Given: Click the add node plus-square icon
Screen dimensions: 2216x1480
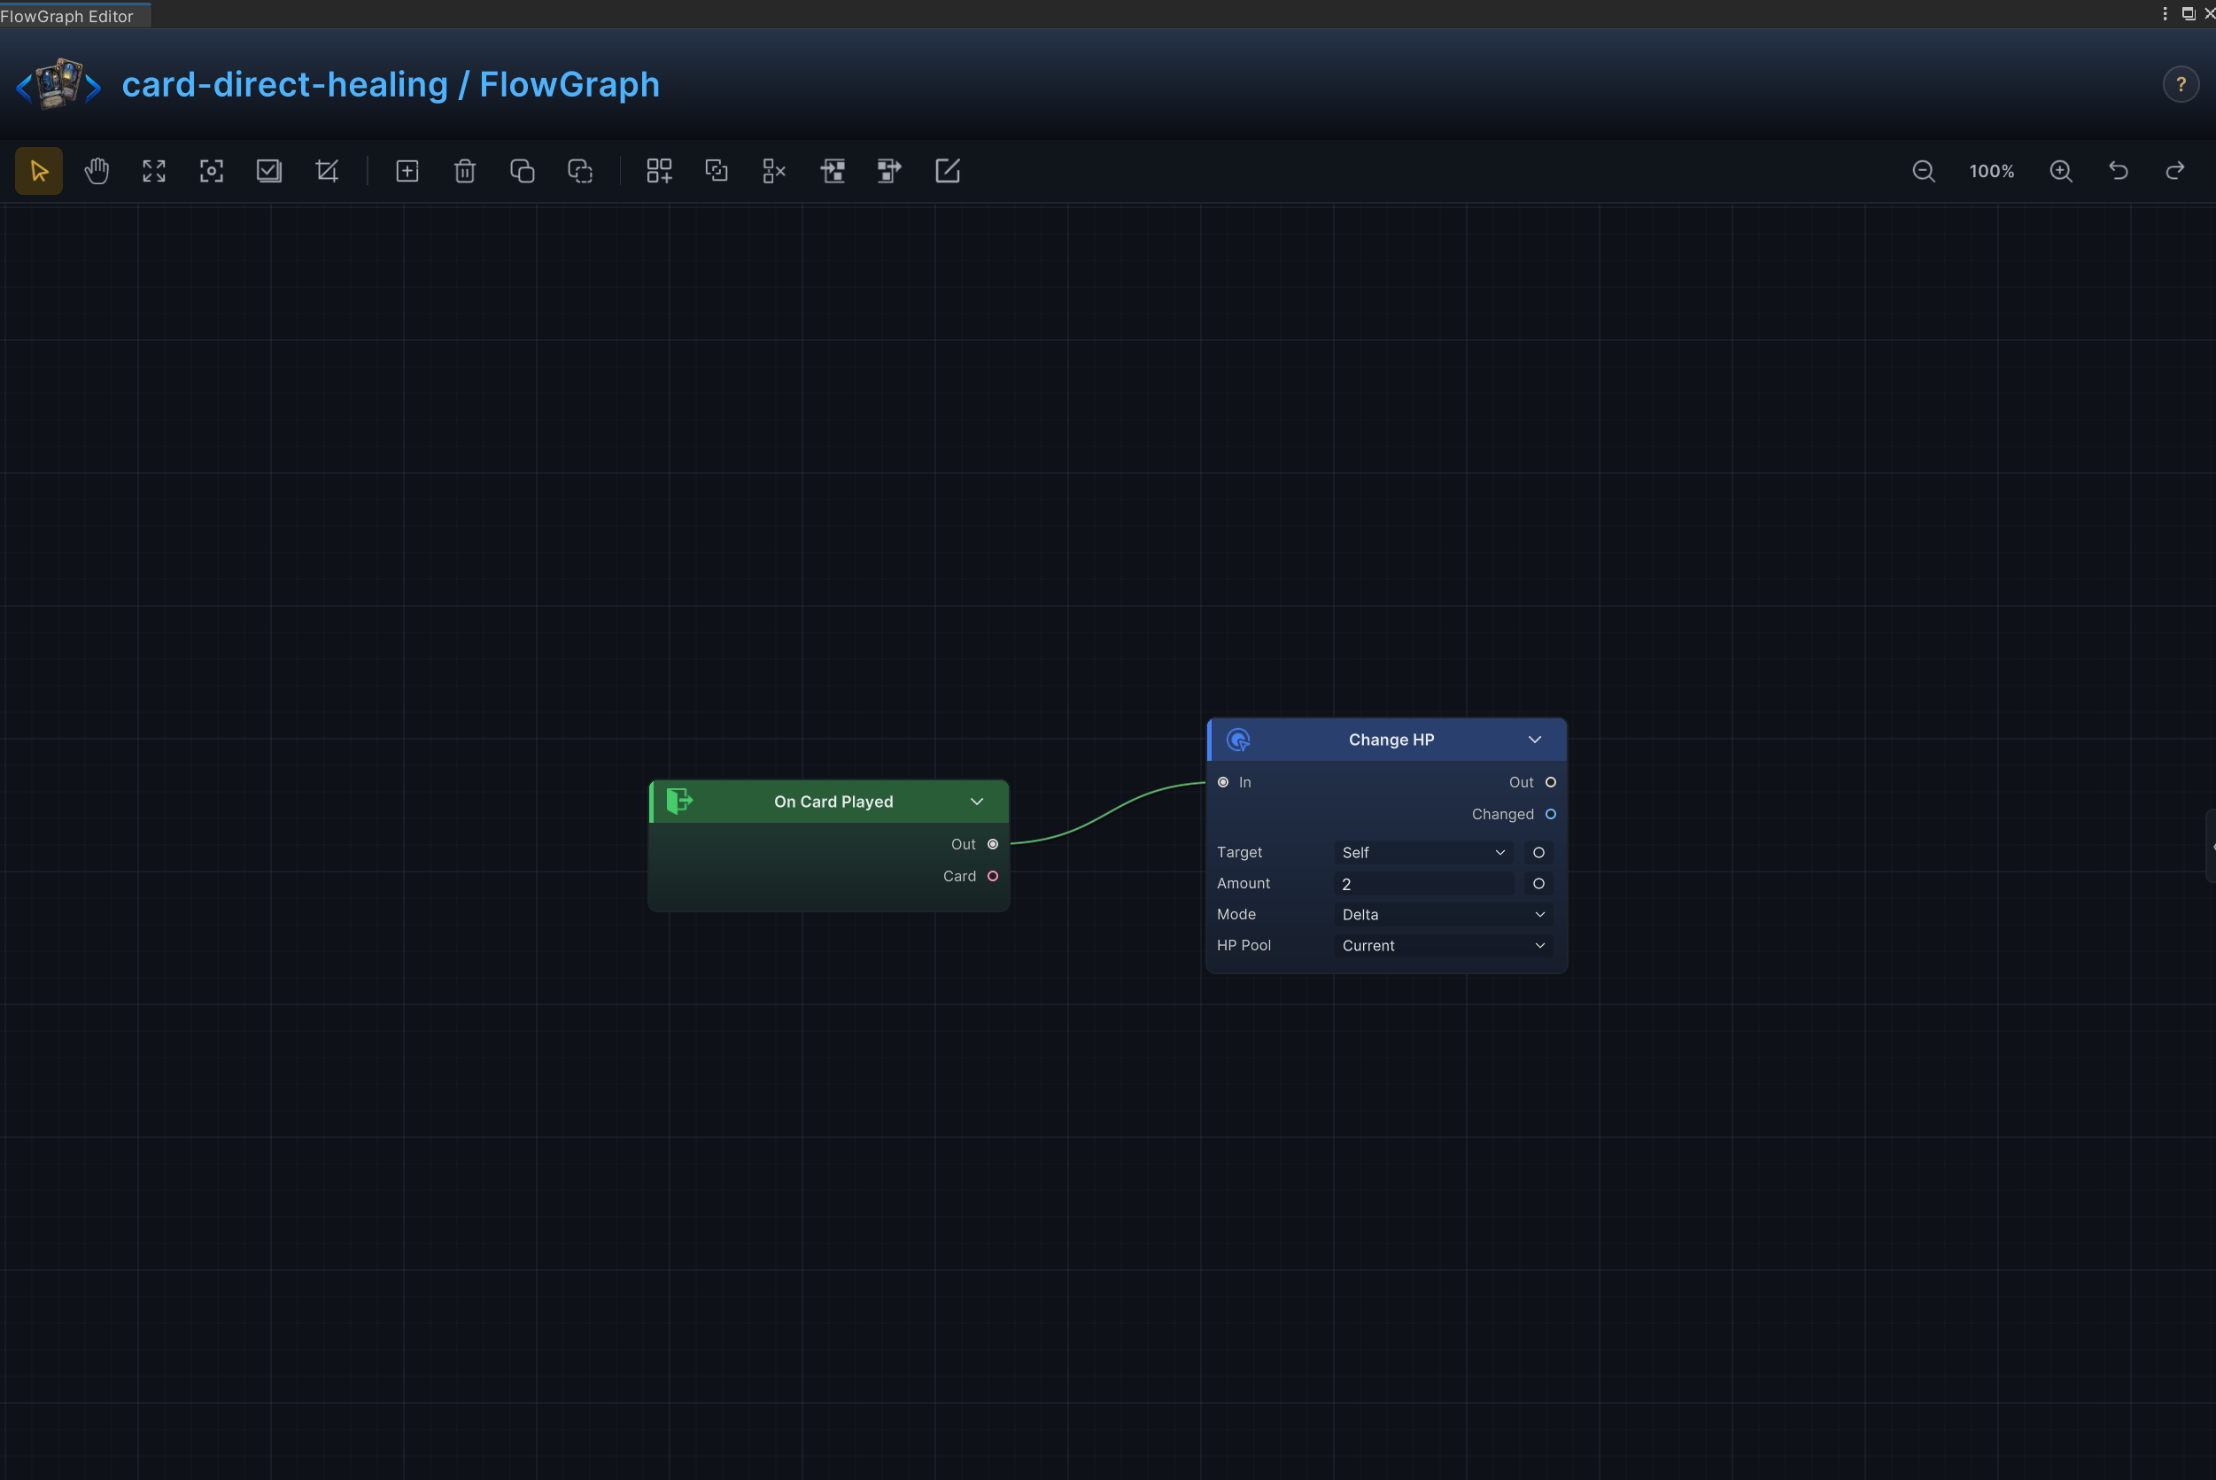Looking at the screenshot, I should coord(407,171).
